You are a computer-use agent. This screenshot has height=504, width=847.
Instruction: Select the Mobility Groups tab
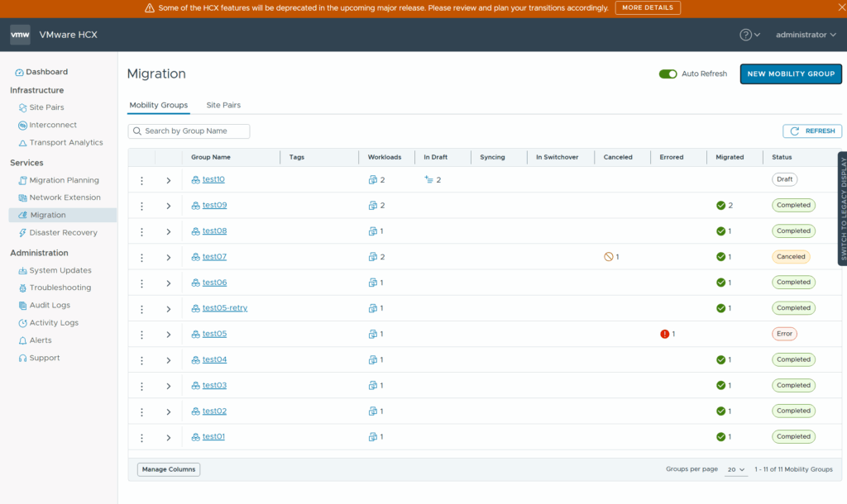point(159,106)
